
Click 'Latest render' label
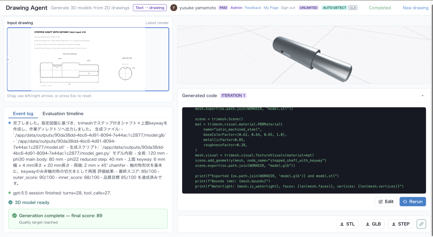coord(157,23)
